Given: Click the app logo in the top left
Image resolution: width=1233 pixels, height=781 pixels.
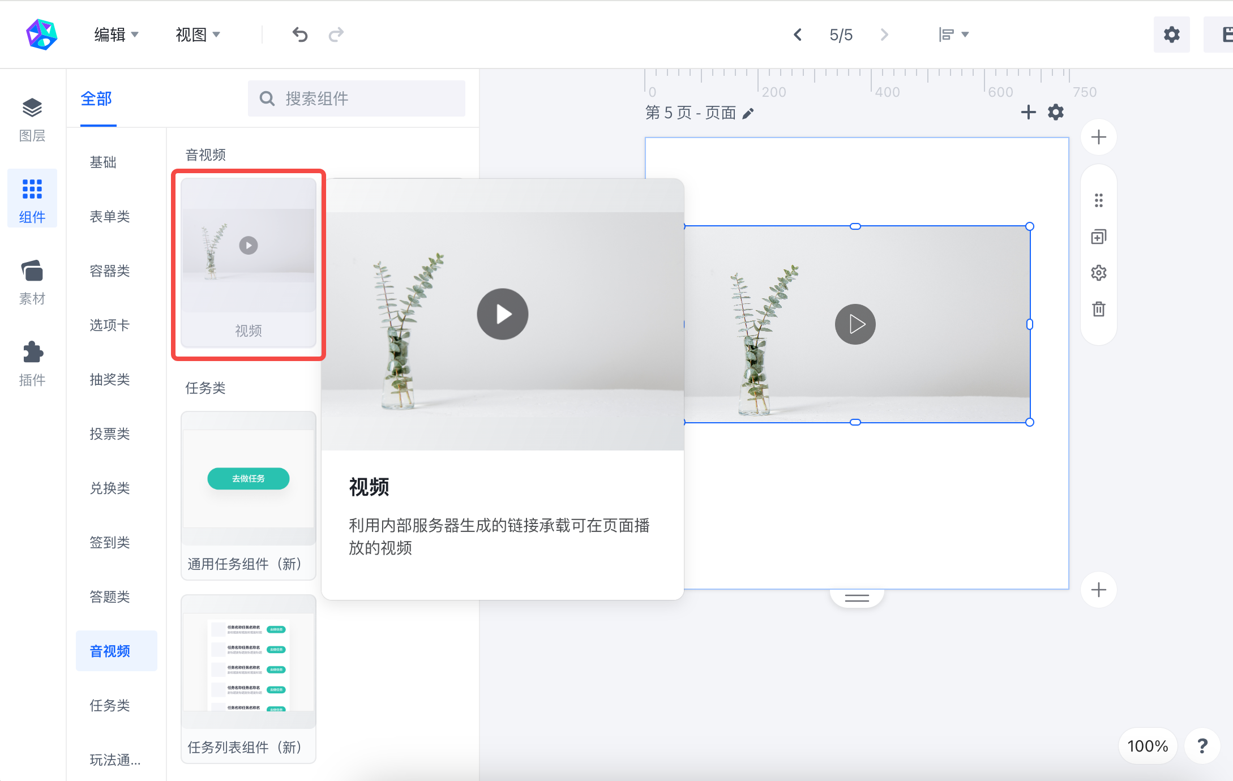Looking at the screenshot, I should (x=42, y=35).
